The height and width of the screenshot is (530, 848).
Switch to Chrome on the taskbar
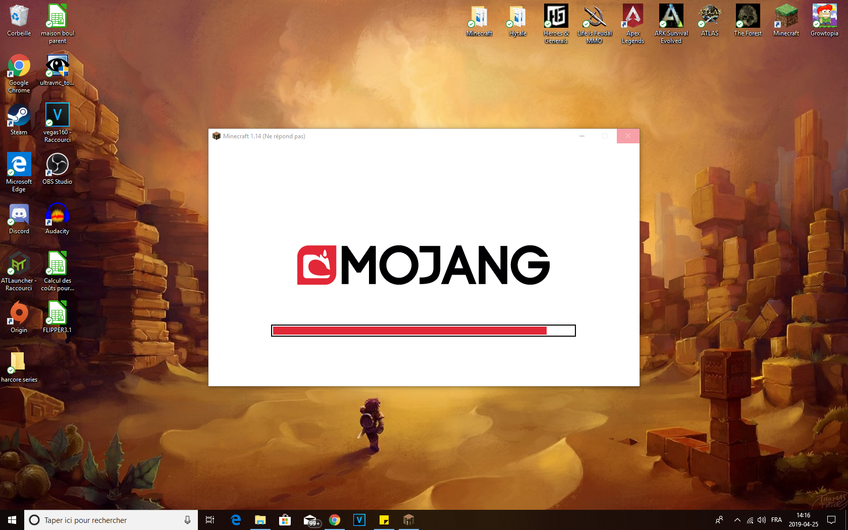pyautogui.click(x=334, y=520)
